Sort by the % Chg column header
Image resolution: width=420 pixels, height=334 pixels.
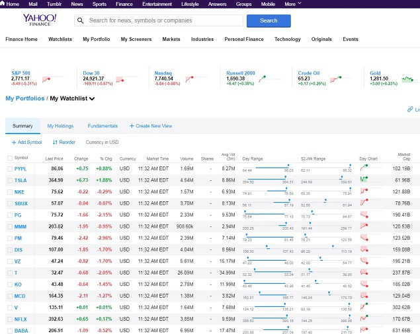[x=106, y=159]
